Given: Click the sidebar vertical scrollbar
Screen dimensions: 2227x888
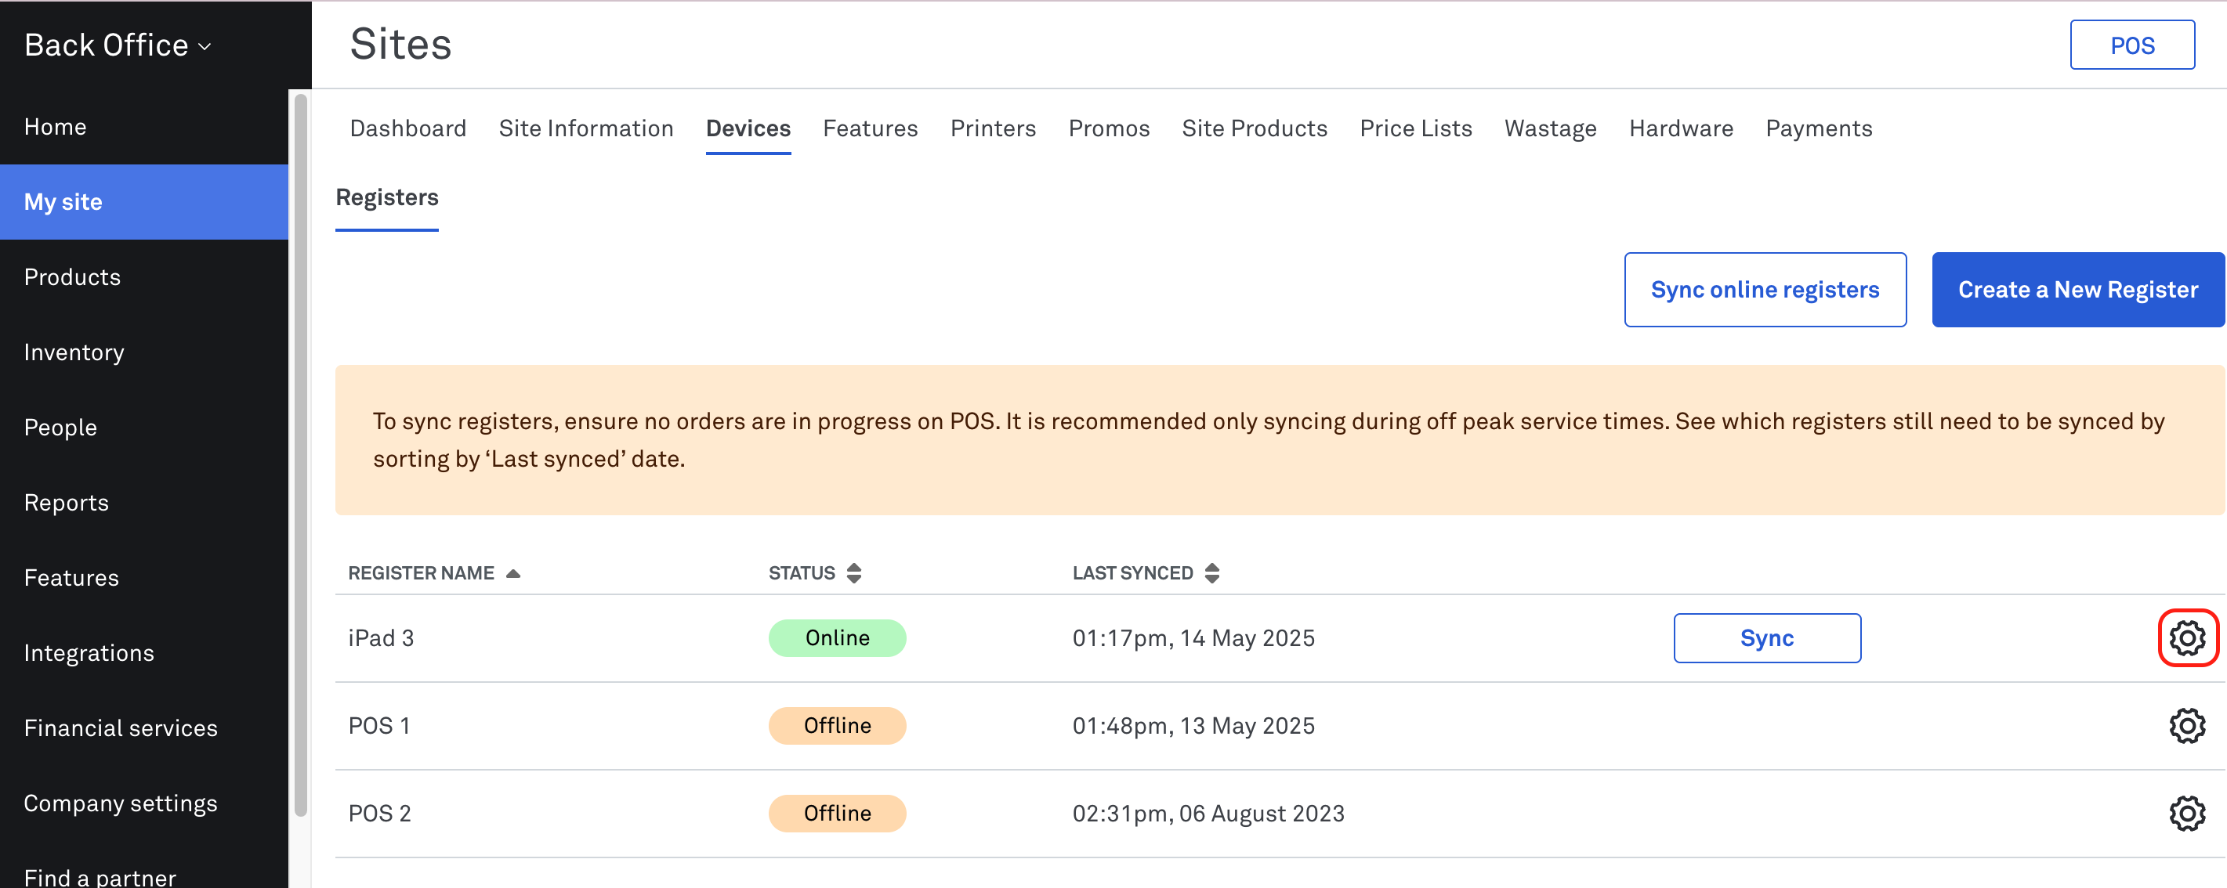Looking at the screenshot, I should [301, 455].
